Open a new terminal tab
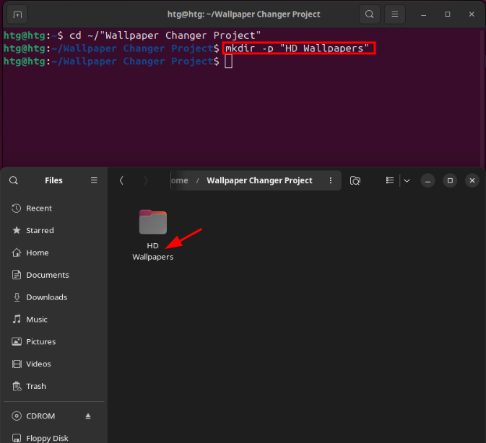Image resolution: width=486 pixels, height=443 pixels. pos(17,14)
